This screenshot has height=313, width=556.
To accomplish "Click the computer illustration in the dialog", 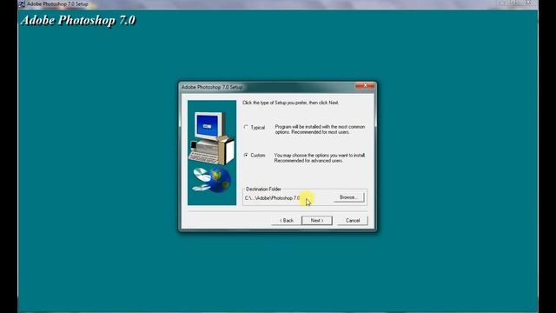I will click(x=212, y=137).
